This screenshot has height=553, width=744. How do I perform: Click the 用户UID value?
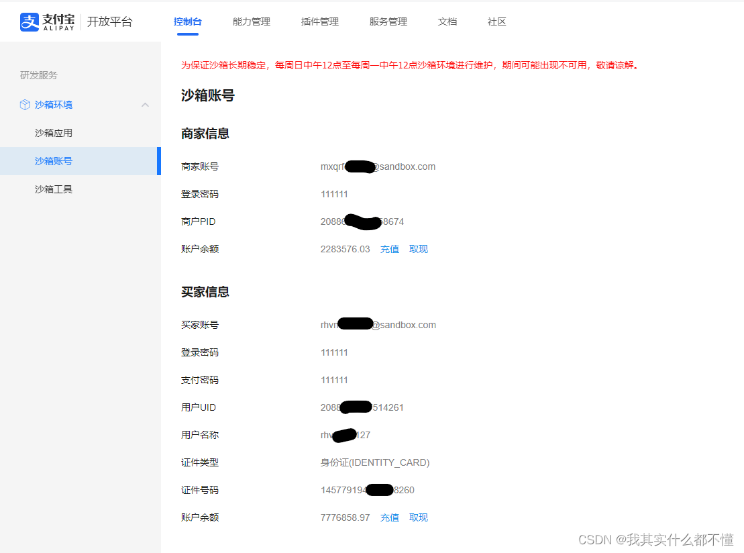[362, 407]
